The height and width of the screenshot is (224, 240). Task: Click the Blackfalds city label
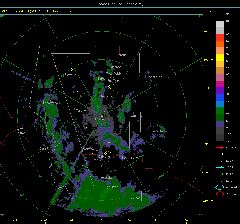click(x=113, y=74)
